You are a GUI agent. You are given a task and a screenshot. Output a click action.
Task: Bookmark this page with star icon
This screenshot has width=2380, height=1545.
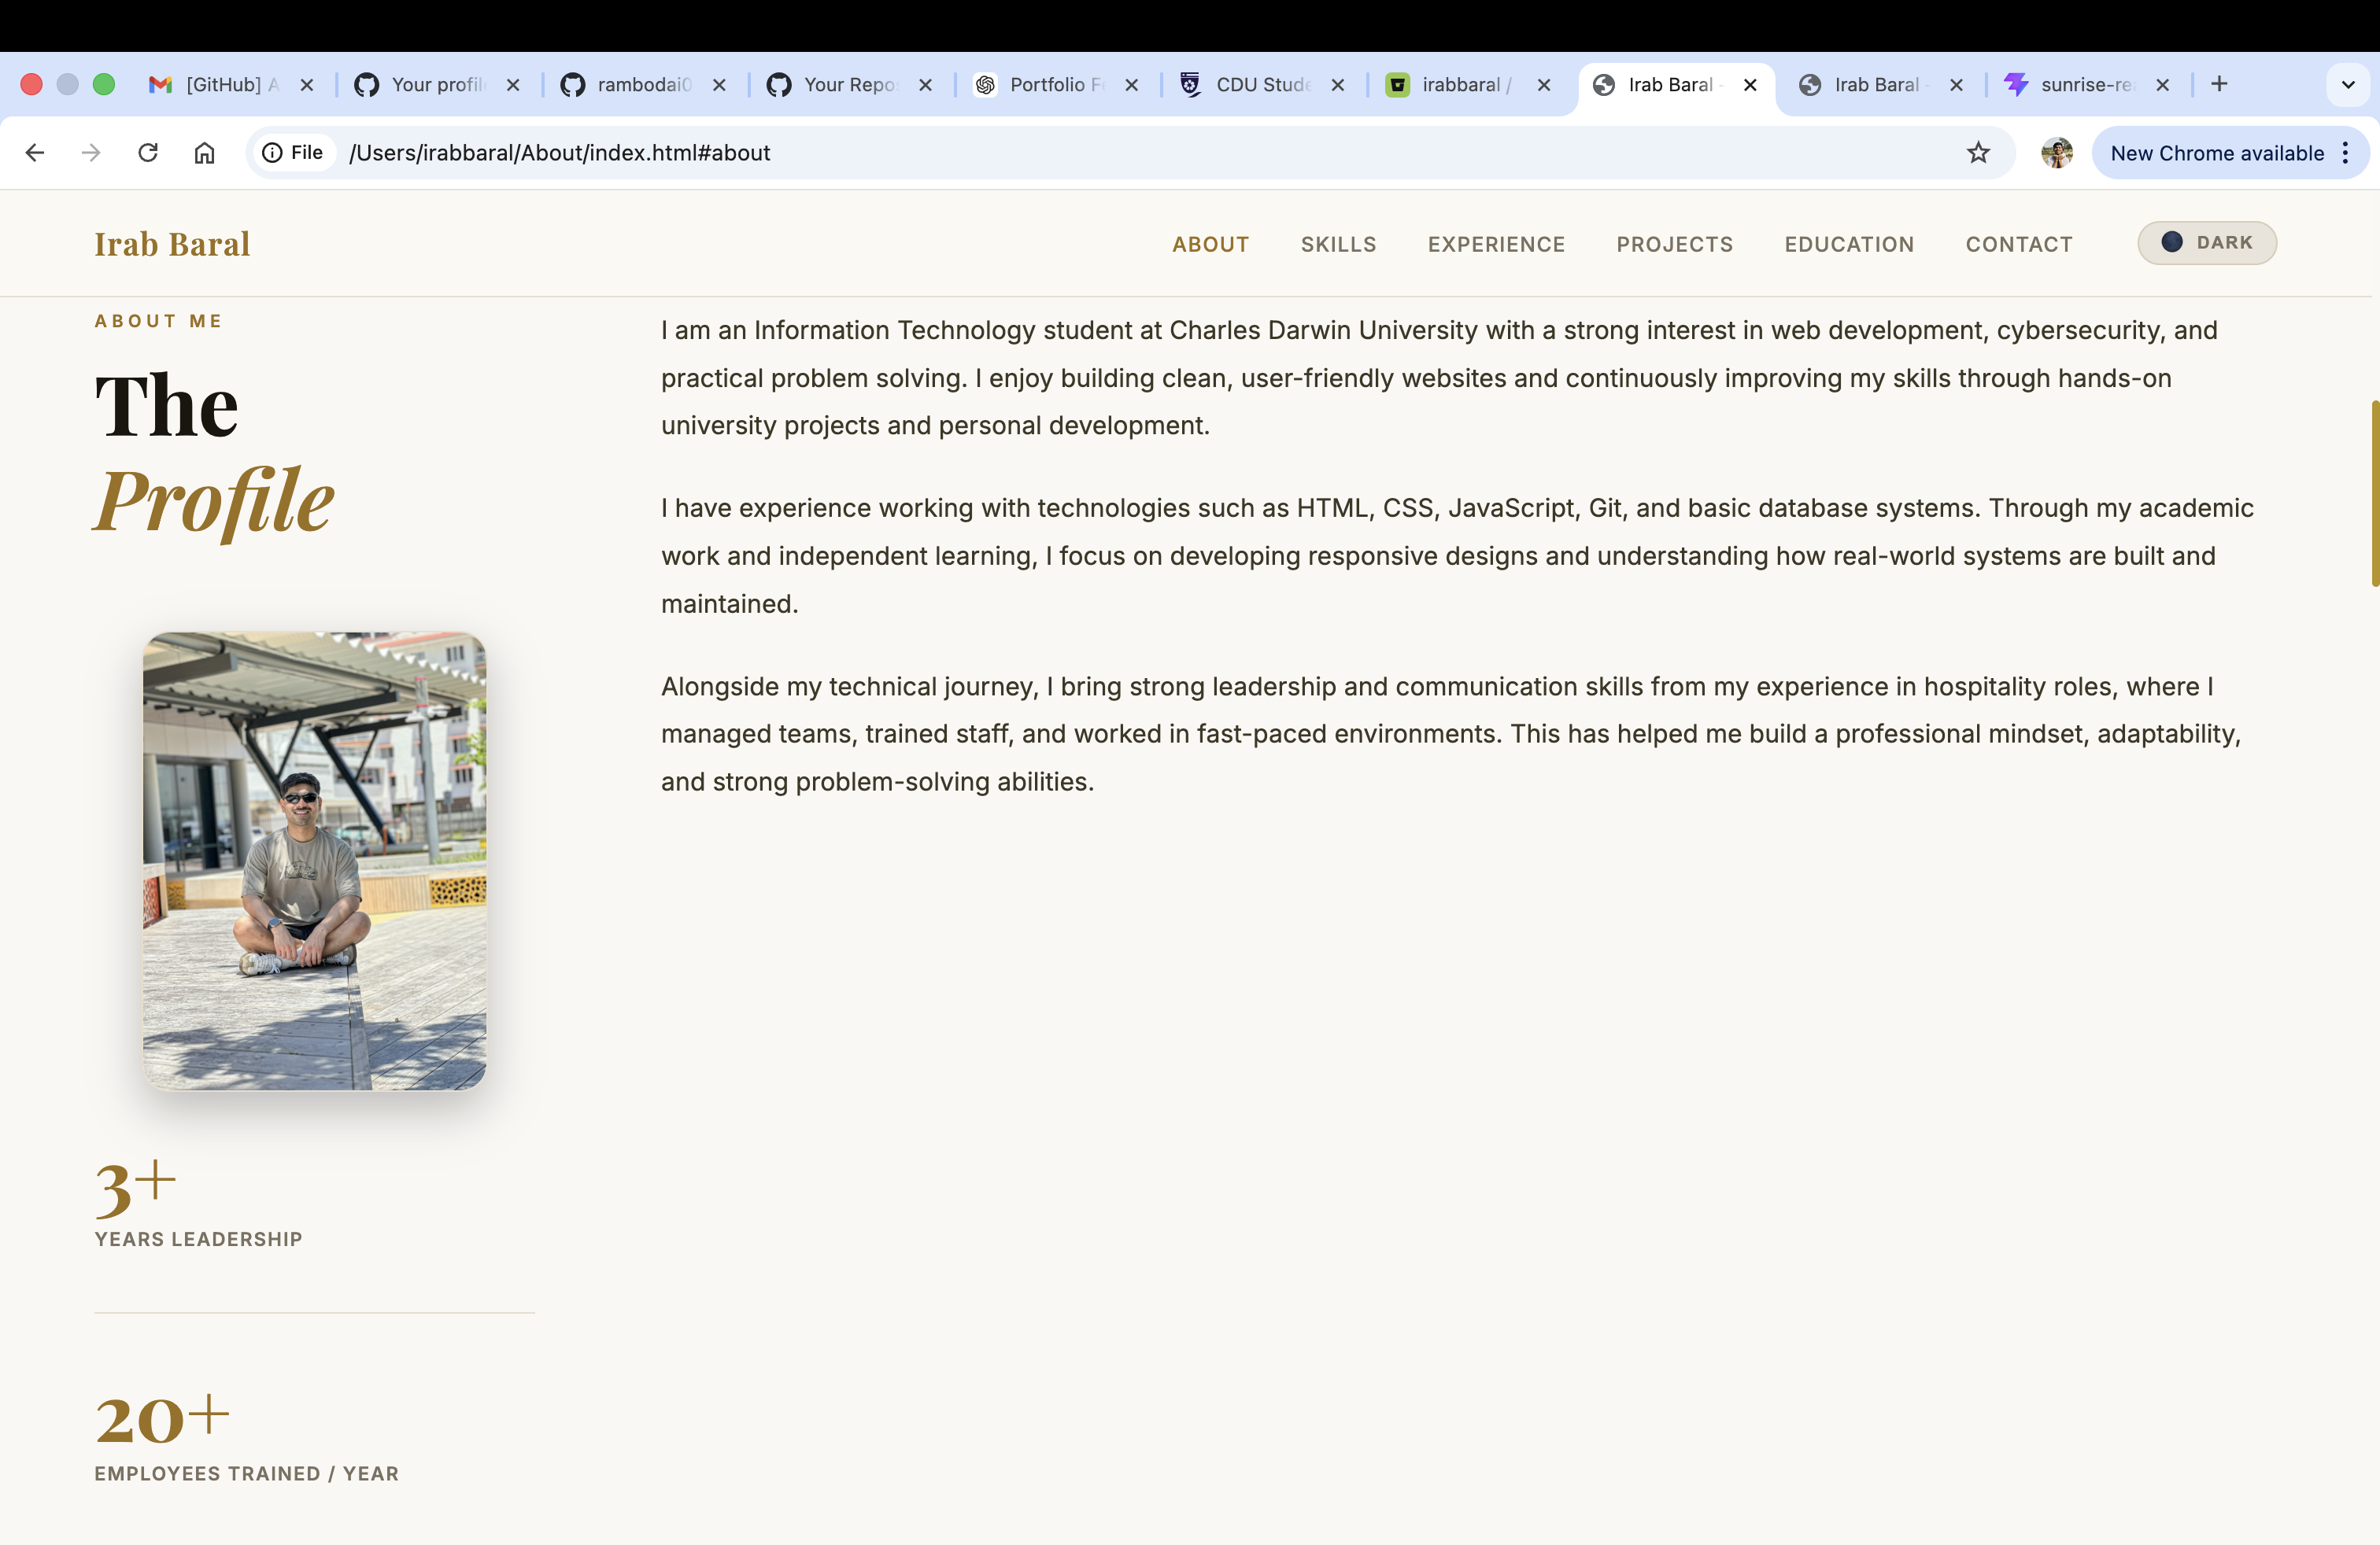[1978, 153]
